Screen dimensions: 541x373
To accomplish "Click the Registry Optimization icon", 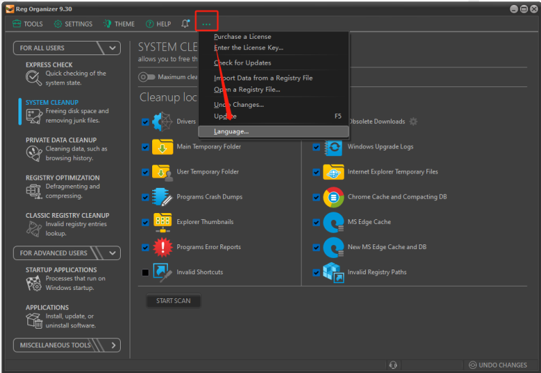I will [x=34, y=191].
